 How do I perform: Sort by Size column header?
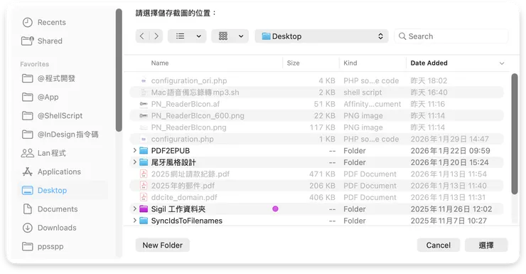[x=293, y=63]
